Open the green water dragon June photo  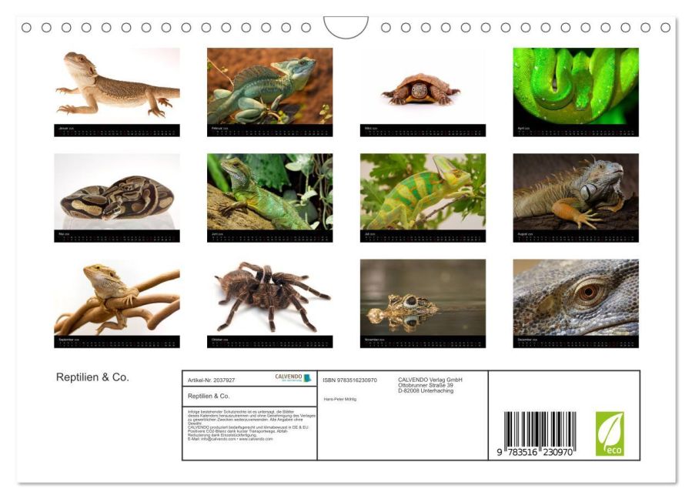pos(269,192)
